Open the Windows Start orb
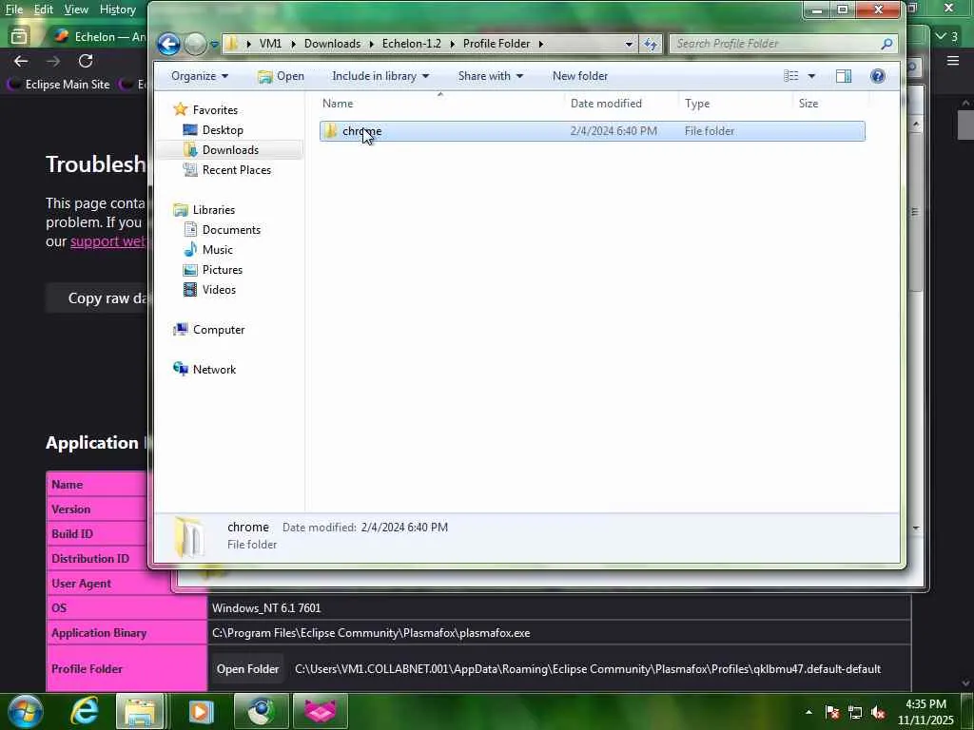974x730 pixels. (x=26, y=711)
